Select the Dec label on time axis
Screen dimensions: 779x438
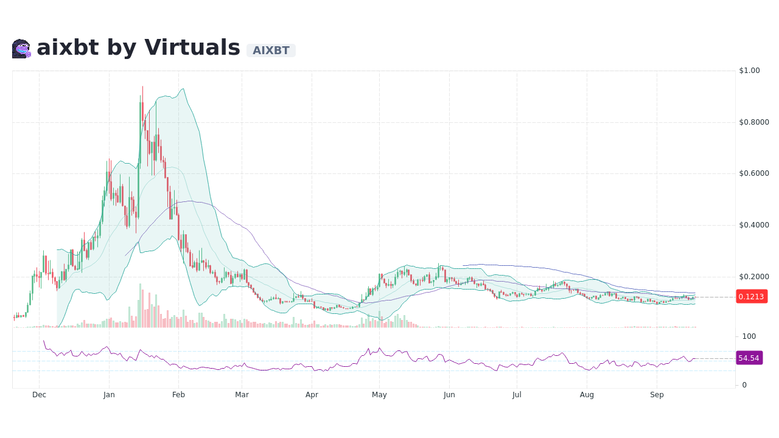(39, 394)
